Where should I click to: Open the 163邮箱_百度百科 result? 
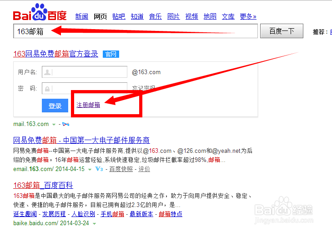click(43, 185)
